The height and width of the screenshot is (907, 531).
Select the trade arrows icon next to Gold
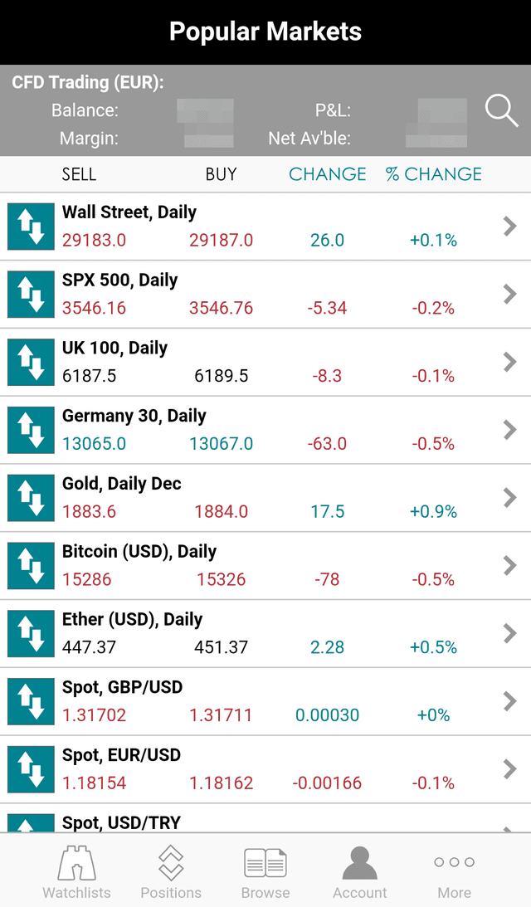[x=31, y=498]
